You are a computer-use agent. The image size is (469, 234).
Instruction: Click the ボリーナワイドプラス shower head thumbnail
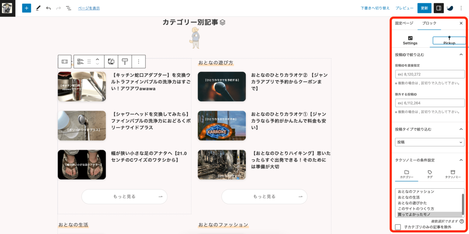pyautogui.click(x=82, y=126)
